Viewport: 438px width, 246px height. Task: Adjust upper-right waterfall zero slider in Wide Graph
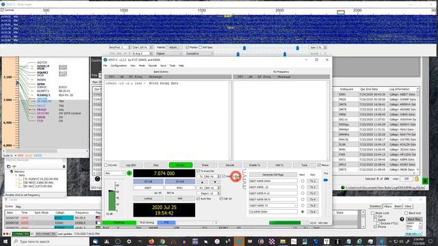(298, 48)
